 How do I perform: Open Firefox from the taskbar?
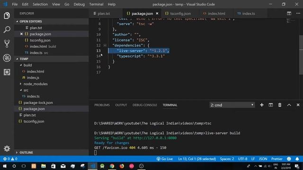[122, 166]
